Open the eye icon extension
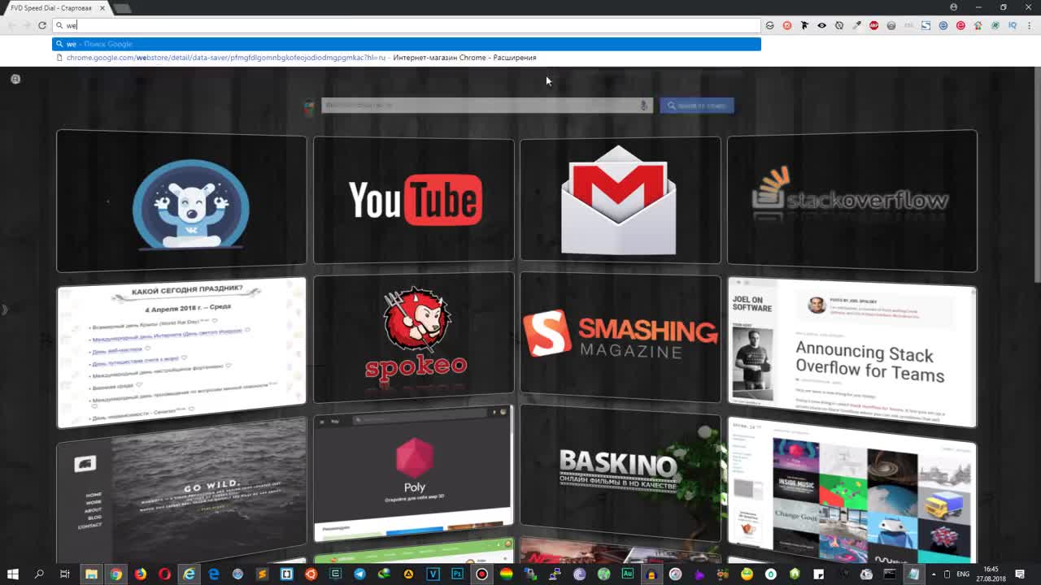The height and width of the screenshot is (585, 1041). click(x=821, y=25)
